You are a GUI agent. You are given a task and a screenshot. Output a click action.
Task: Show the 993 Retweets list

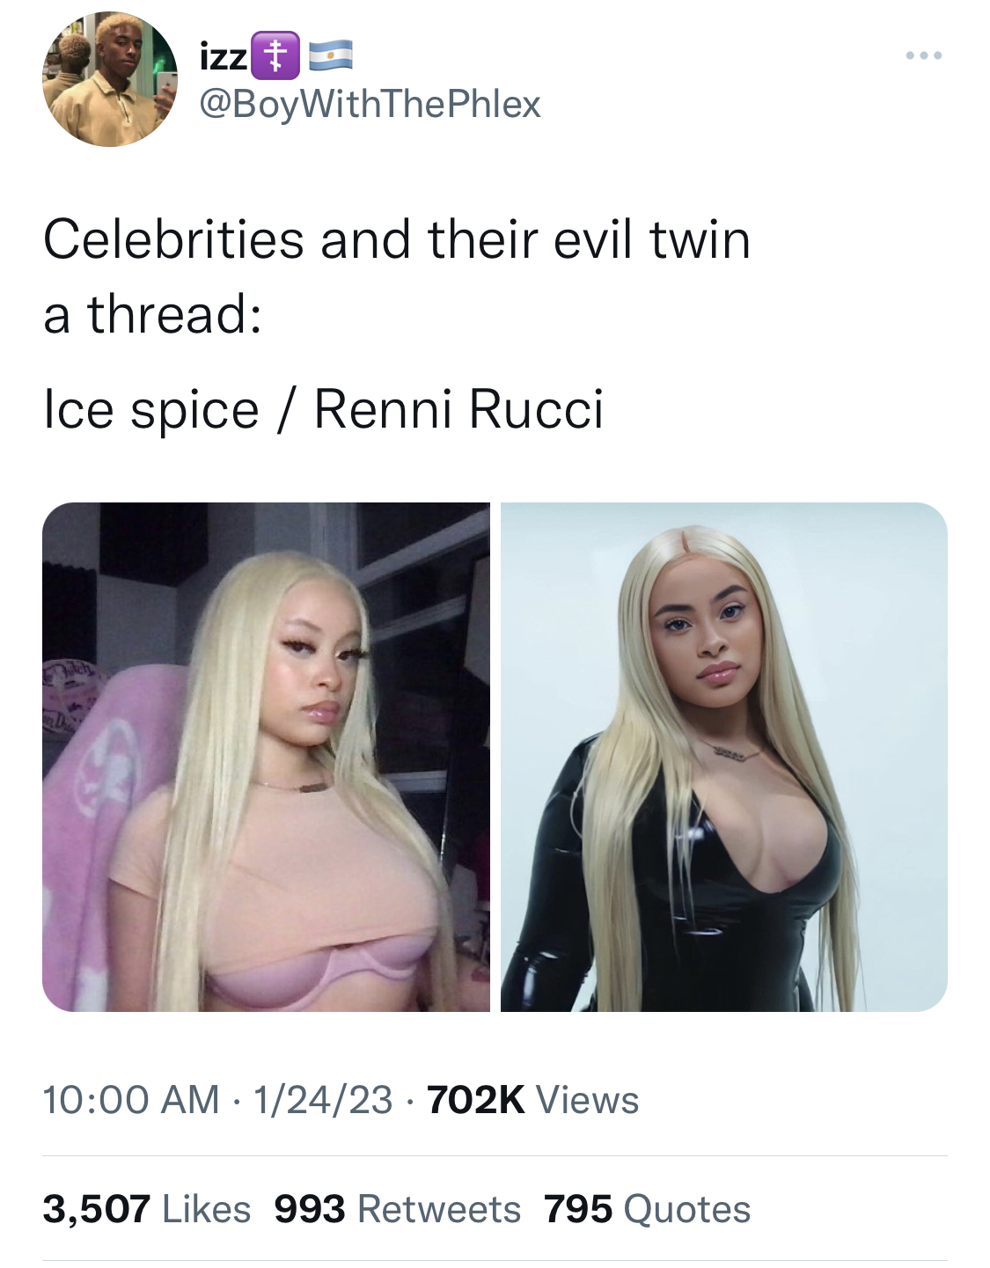[398, 1209]
